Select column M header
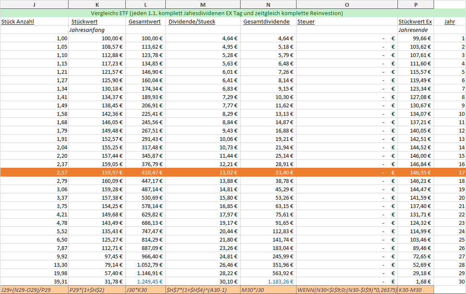 click(203, 4)
